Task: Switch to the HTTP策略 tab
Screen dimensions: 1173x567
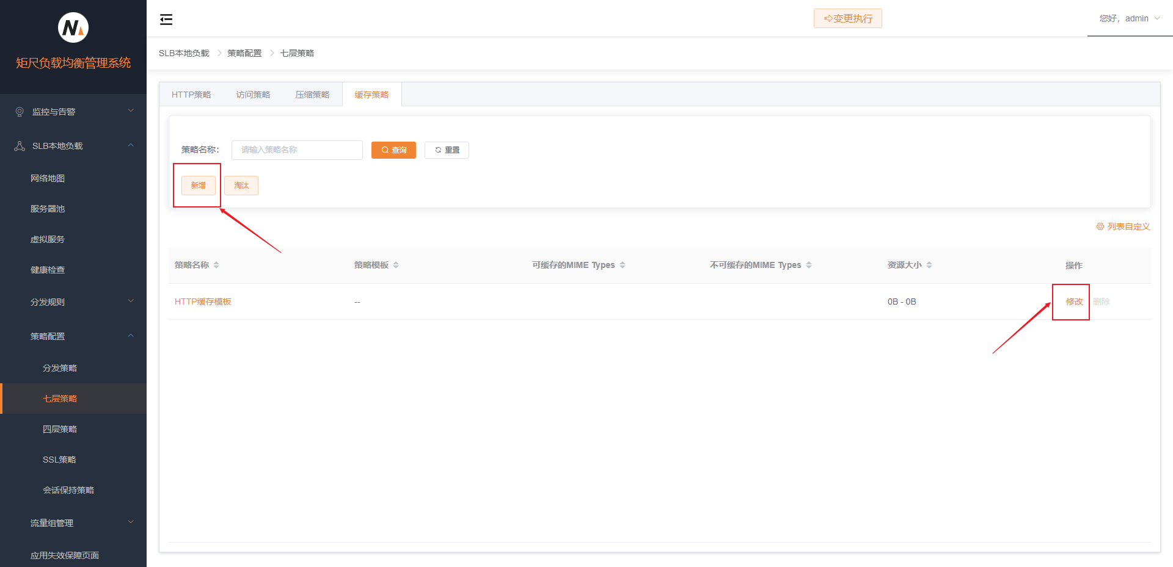Action: pyautogui.click(x=191, y=95)
